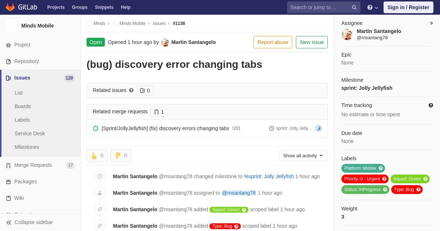Viewport: 440px width, 231px height.
Task: Click the Collapse sidebar text
Action: [34, 222]
